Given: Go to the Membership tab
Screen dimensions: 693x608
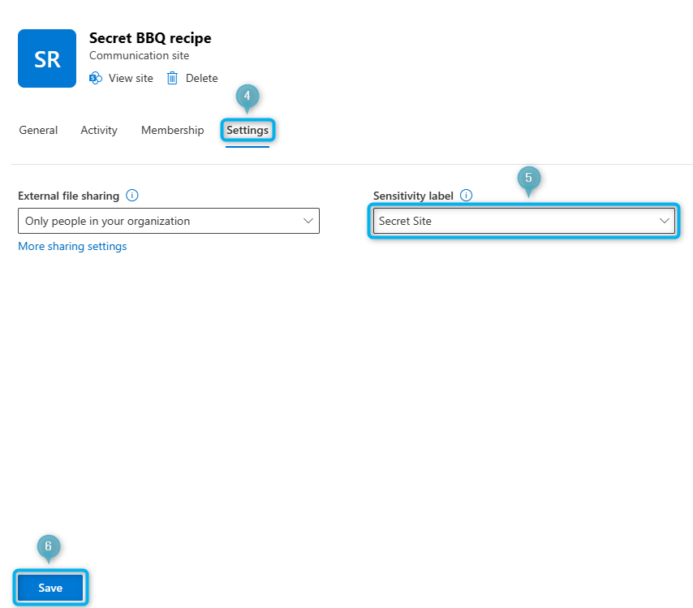Looking at the screenshot, I should [x=172, y=130].
